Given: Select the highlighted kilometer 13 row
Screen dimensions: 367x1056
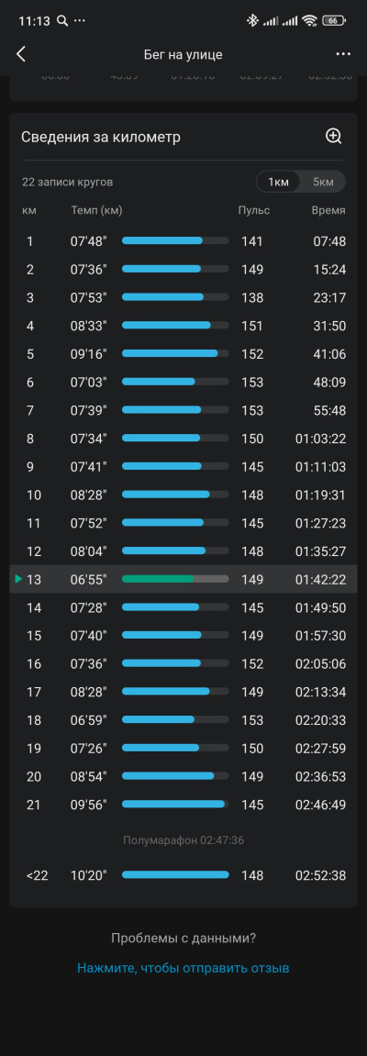Looking at the screenshot, I should pyautogui.click(x=183, y=579).
